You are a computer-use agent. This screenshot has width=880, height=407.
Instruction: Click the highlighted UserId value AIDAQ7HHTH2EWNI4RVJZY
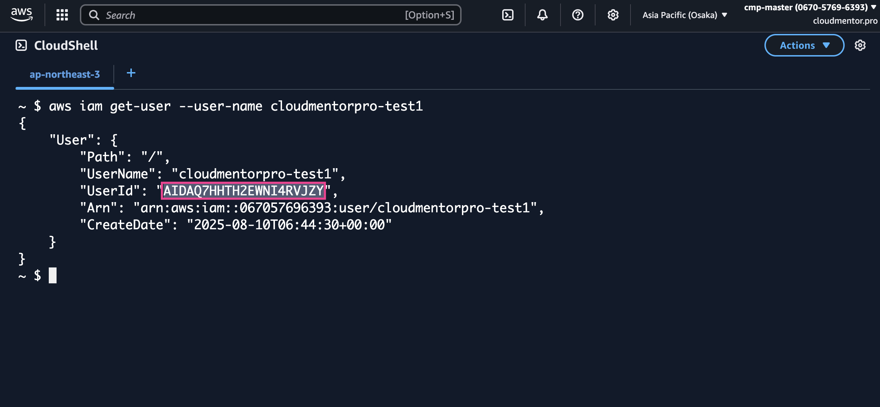[243, 191]
